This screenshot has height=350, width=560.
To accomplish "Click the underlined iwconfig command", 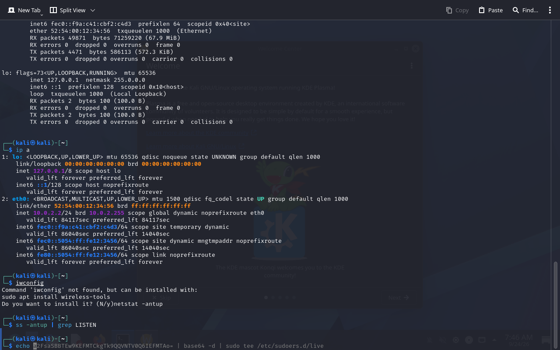I will (x=30, y=283).
